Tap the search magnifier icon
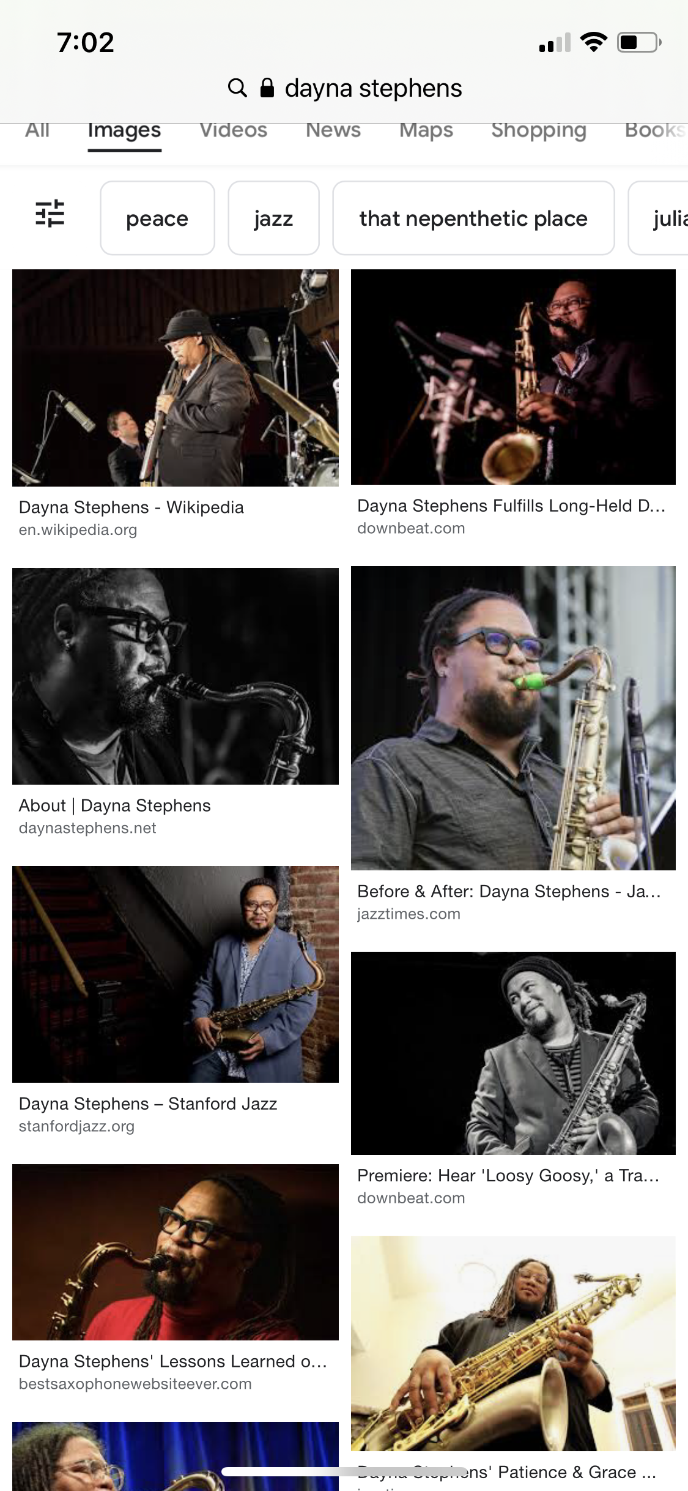This screenshot has width=688, height=1491. click(x=237, y=88)
